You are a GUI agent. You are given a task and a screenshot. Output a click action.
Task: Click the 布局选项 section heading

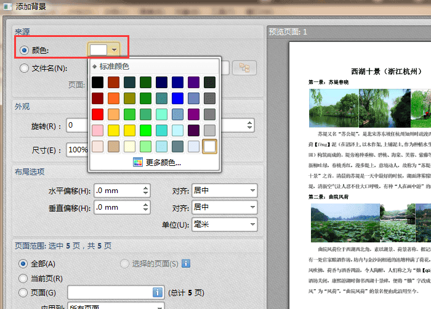click(x=30, y=171)
